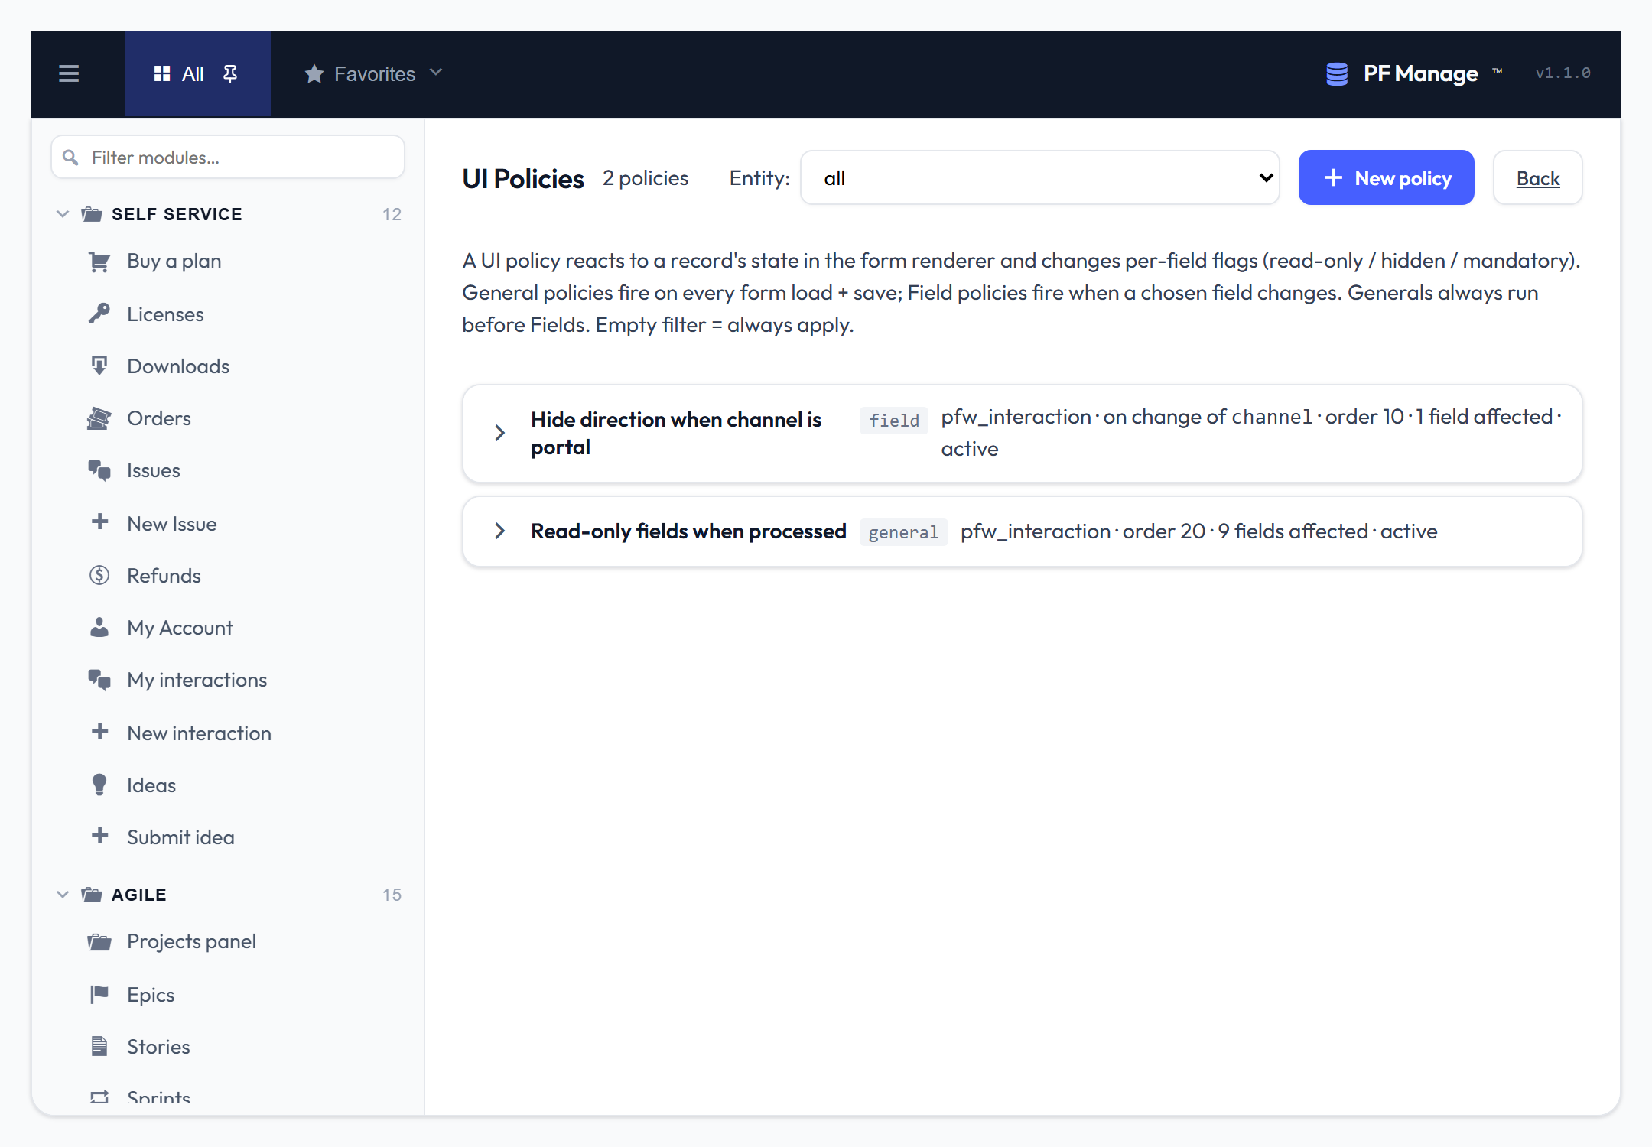Viewport: 1652px width, 1147px height.
Task: Click the Buy a plan cart icon
Action: coord(99,262)
